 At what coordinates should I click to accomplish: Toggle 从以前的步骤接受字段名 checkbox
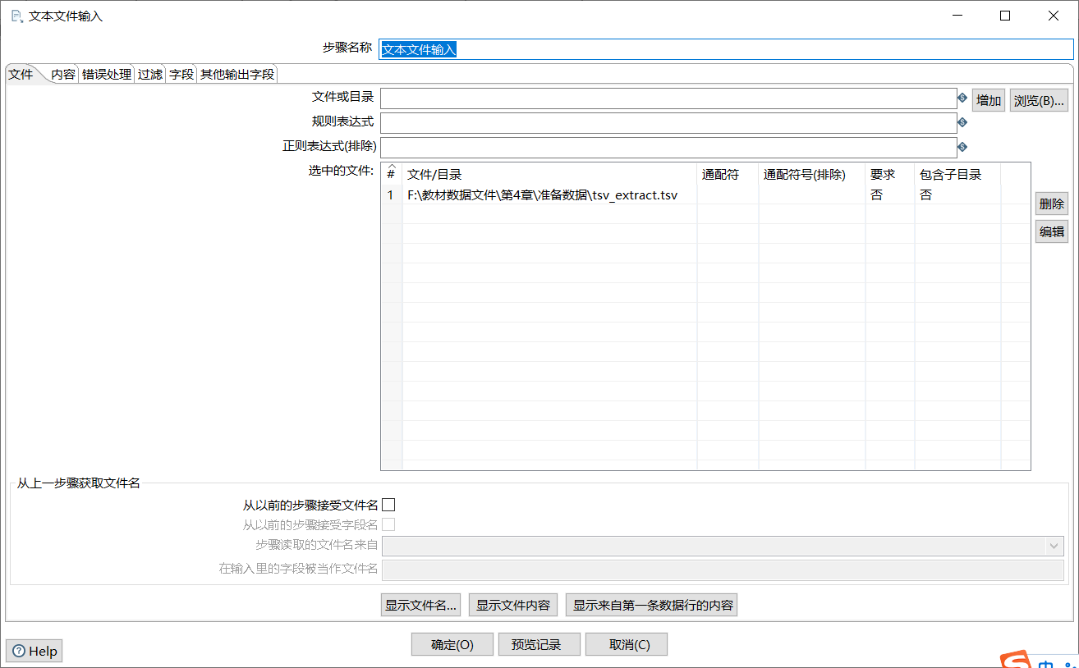pyautogui.click(x=388, y=524)
